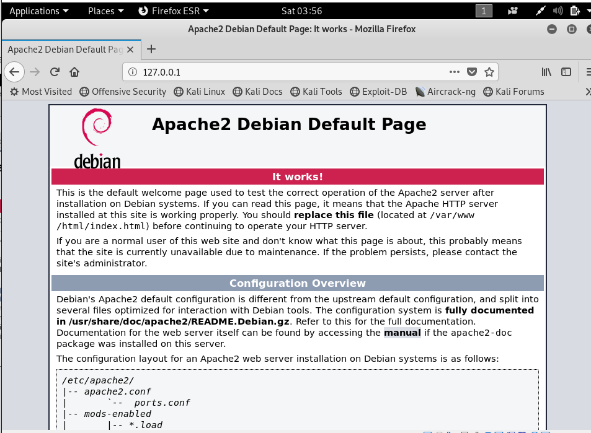591x433 pixels.
Task: Open the Firefox ESR app menu
Action: [x=174, y=11]
